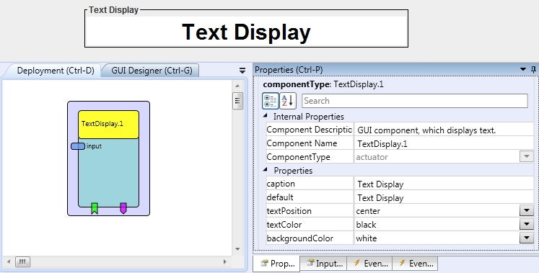Select the Input... bottom tab
Viewport: 539px width, 273px height.
pos(323,264)
